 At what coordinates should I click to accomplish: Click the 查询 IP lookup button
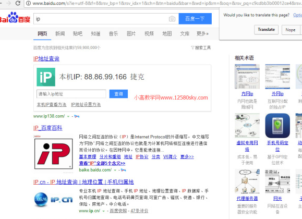(118, 94)
